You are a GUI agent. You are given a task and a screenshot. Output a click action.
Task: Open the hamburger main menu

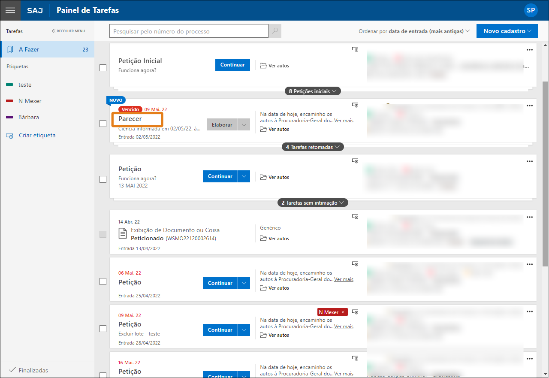(x=10, y=10)
